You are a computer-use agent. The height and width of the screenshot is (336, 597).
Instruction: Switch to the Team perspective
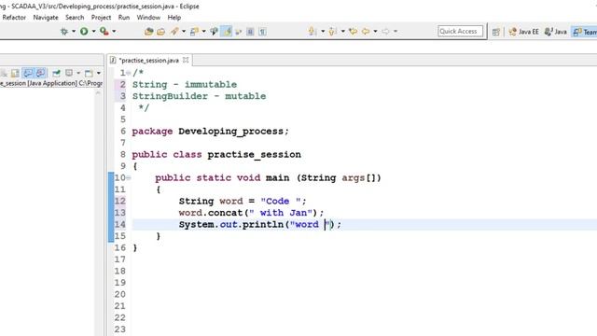[x=585, y=32]
